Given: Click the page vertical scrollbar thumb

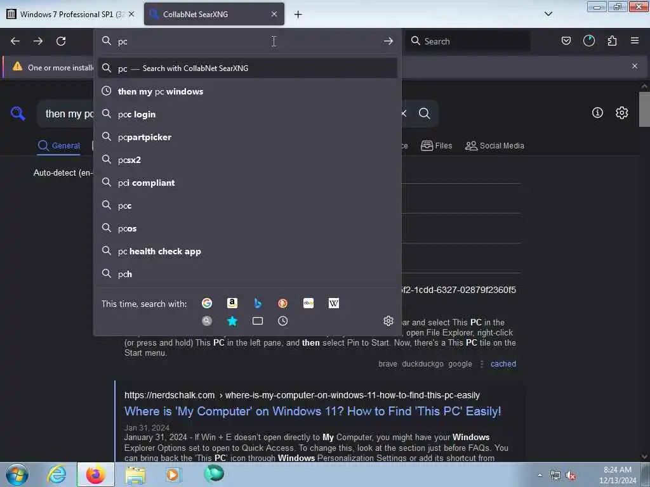Looking at the screenshot, I should 644,109.
